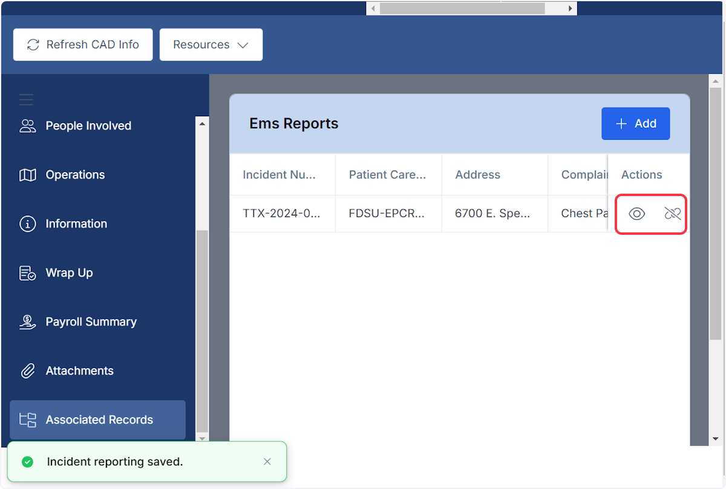Viewport: 726px width, 489px height.
Task: Open the Attachments section
Action: click(97, 371)
